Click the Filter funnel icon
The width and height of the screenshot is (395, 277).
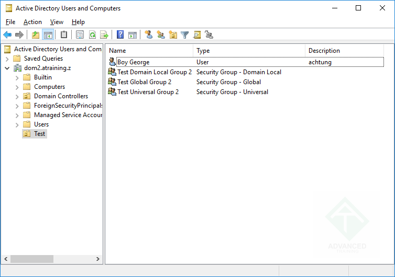(184, 35)
